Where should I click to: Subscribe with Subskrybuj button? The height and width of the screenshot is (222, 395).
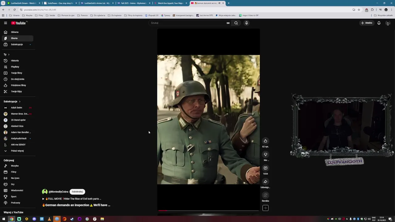pyautogui.click(x=77, y=192)
